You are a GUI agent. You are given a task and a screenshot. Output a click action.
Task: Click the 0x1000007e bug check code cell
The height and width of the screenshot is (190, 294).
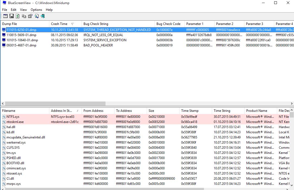tap(164, 30)
